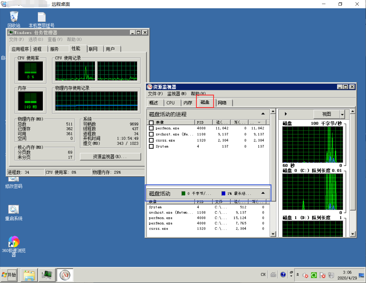This screenshot has height=283, width=366.
Task: Click the graph pane scrollbar up arrow
Action: (353, 111)
